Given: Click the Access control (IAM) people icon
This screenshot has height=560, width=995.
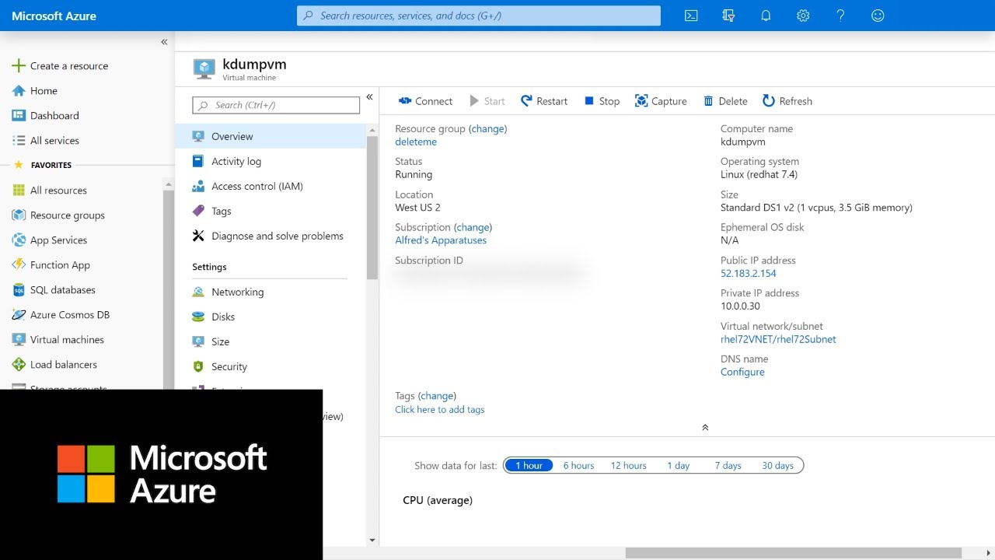Looking at the screenshot, I should [198, 186].
